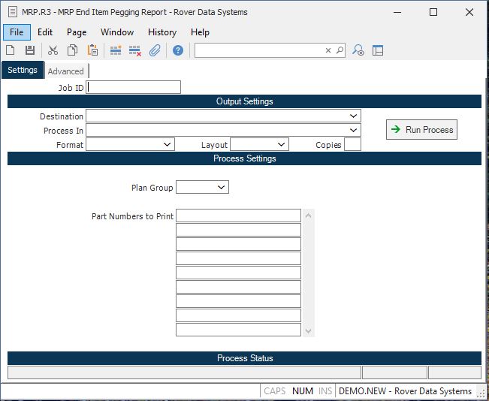The width and height of the screenshot is (489, 401).
Task: Expand the Format dropdown
Action: [x=167, y=145]
